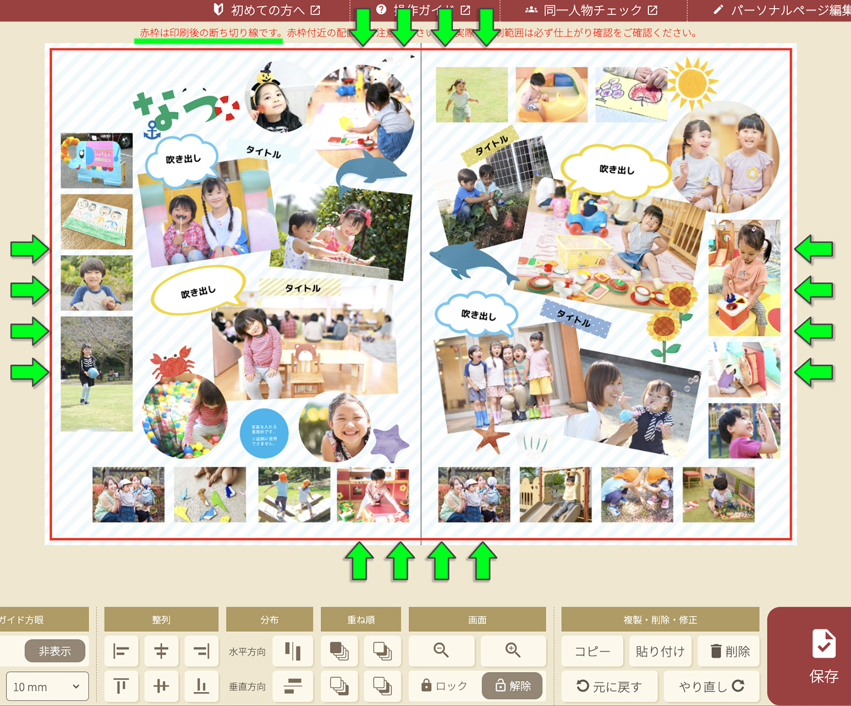
Task: Align selected objects to right edge
Action: click(201, 651)
